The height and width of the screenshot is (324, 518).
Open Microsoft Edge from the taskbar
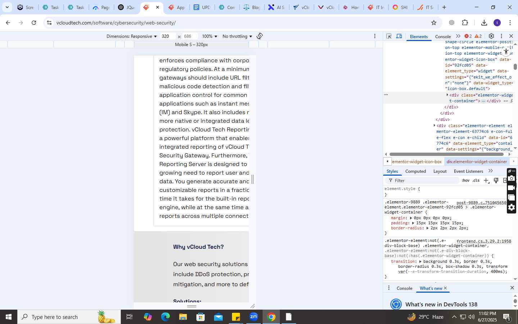click(x=165, y=317)
